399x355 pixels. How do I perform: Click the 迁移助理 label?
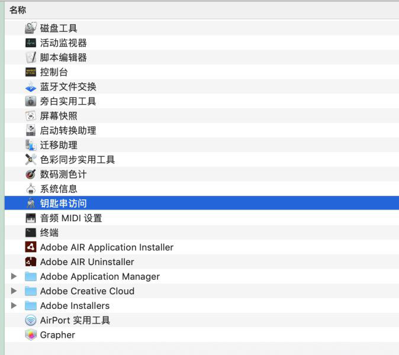coord(59,145)
